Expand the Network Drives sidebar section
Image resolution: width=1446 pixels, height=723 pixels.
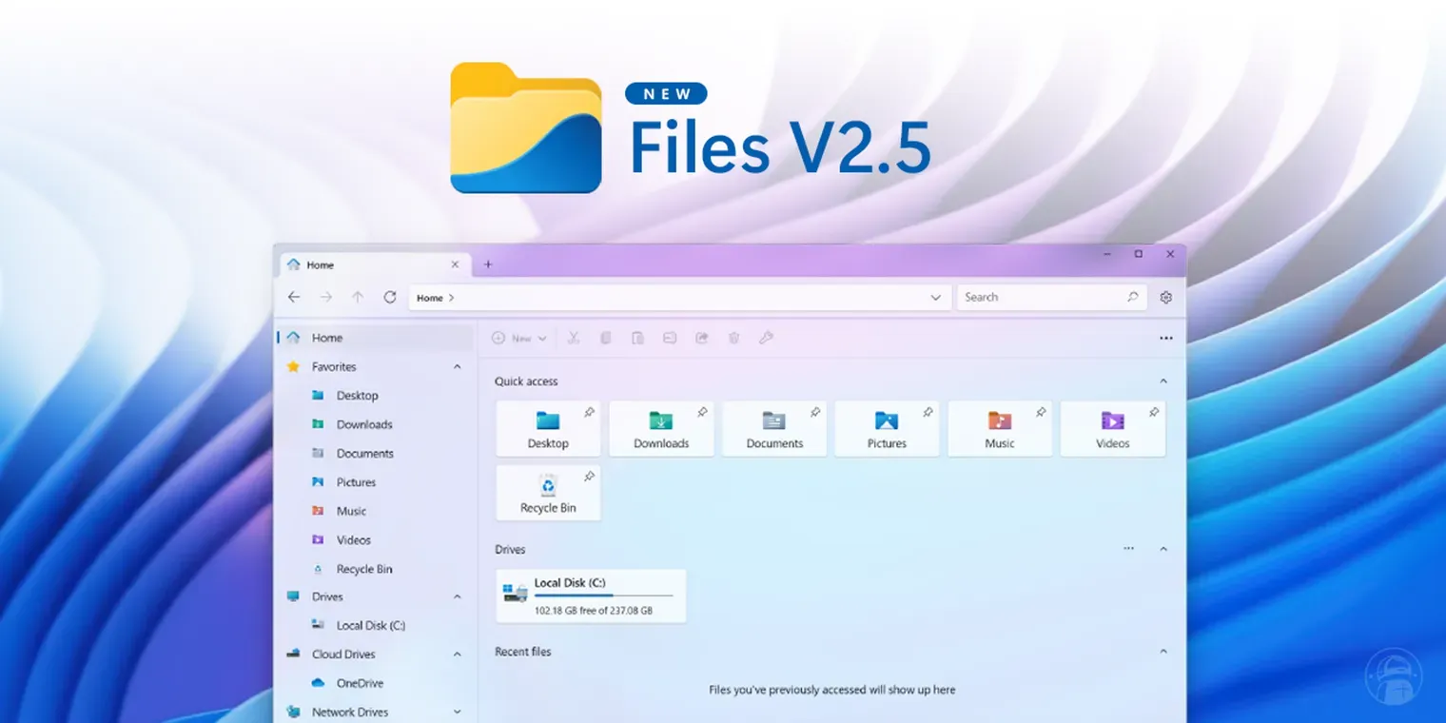click(x=457, y=712)
